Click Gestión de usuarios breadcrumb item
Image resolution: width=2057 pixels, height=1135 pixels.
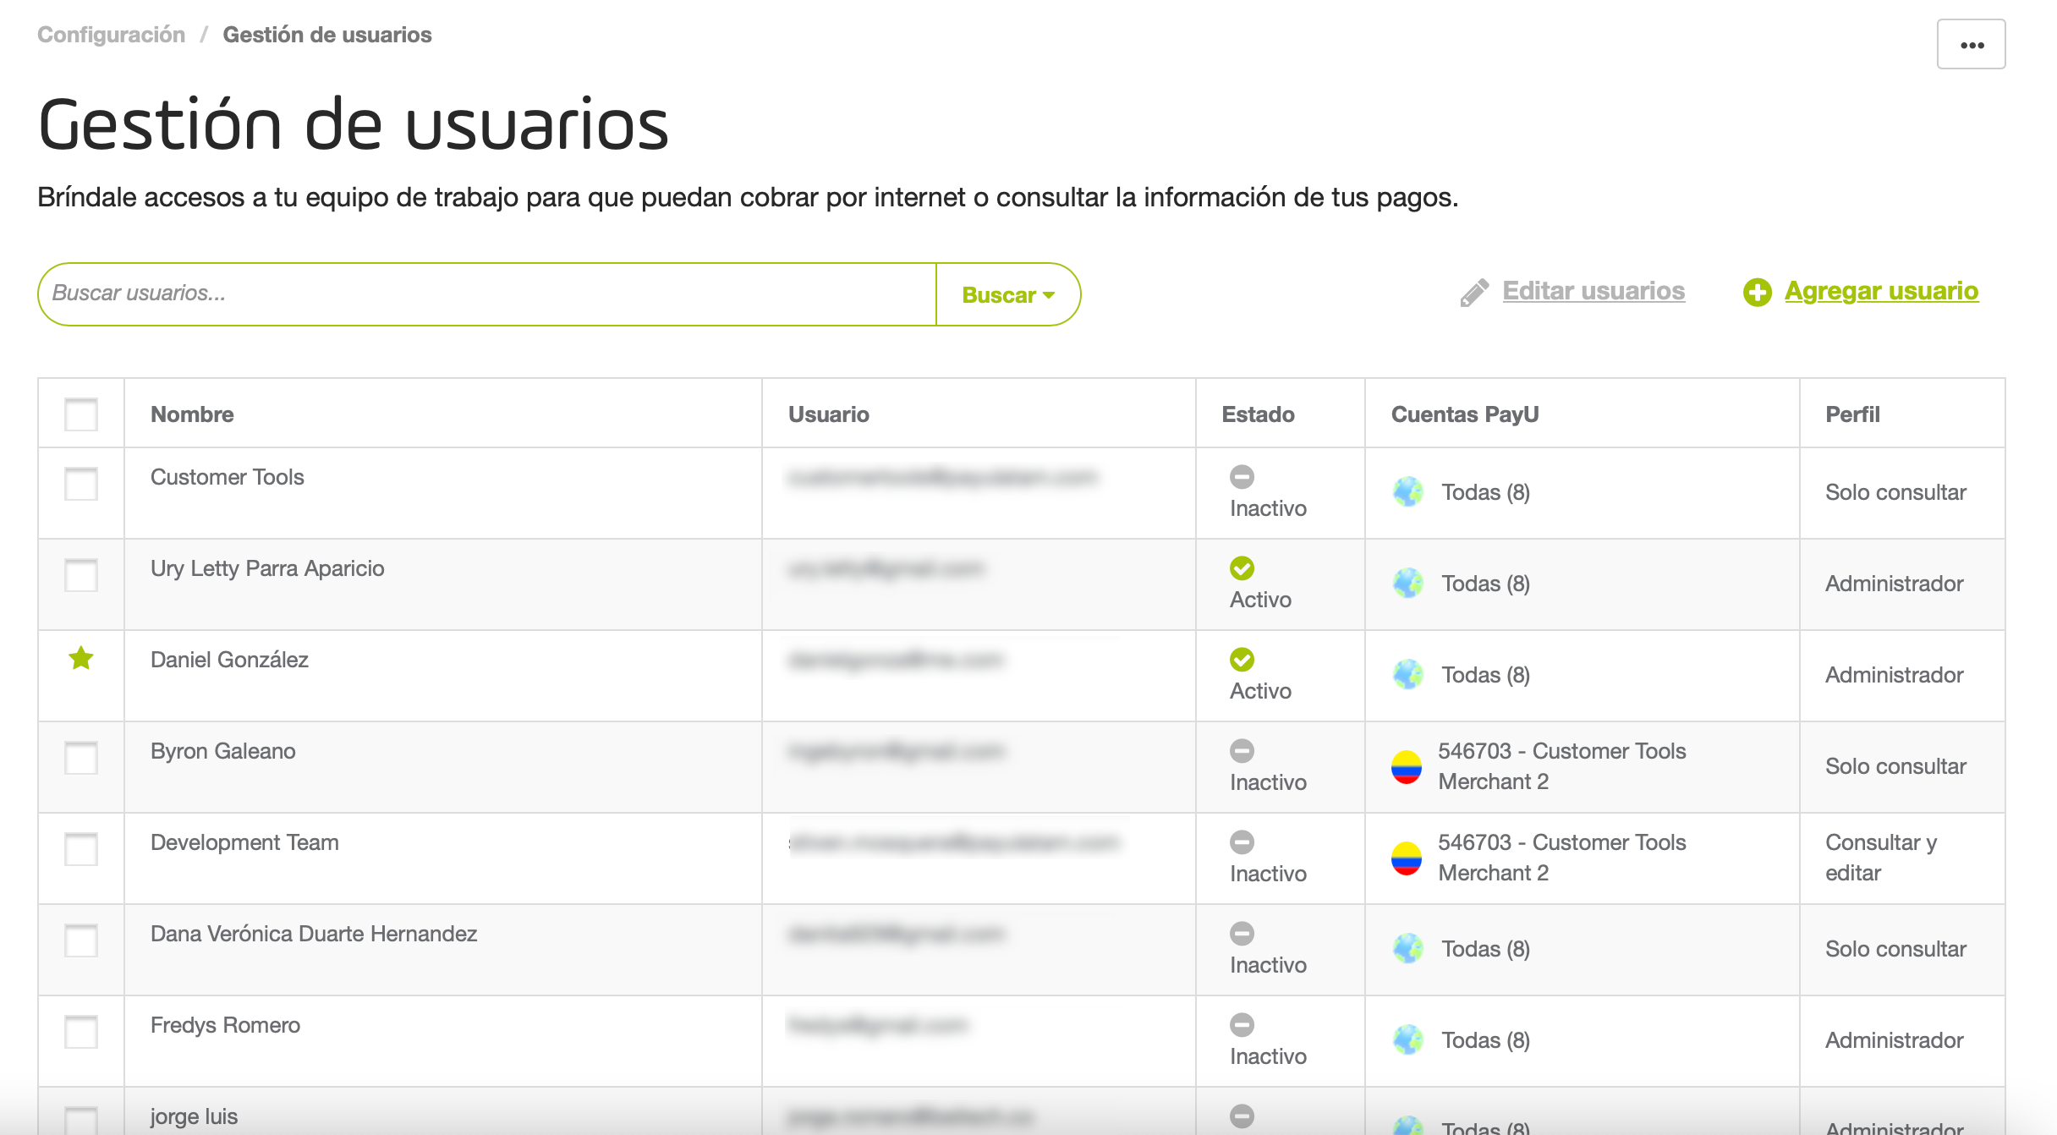coord(327,35)
